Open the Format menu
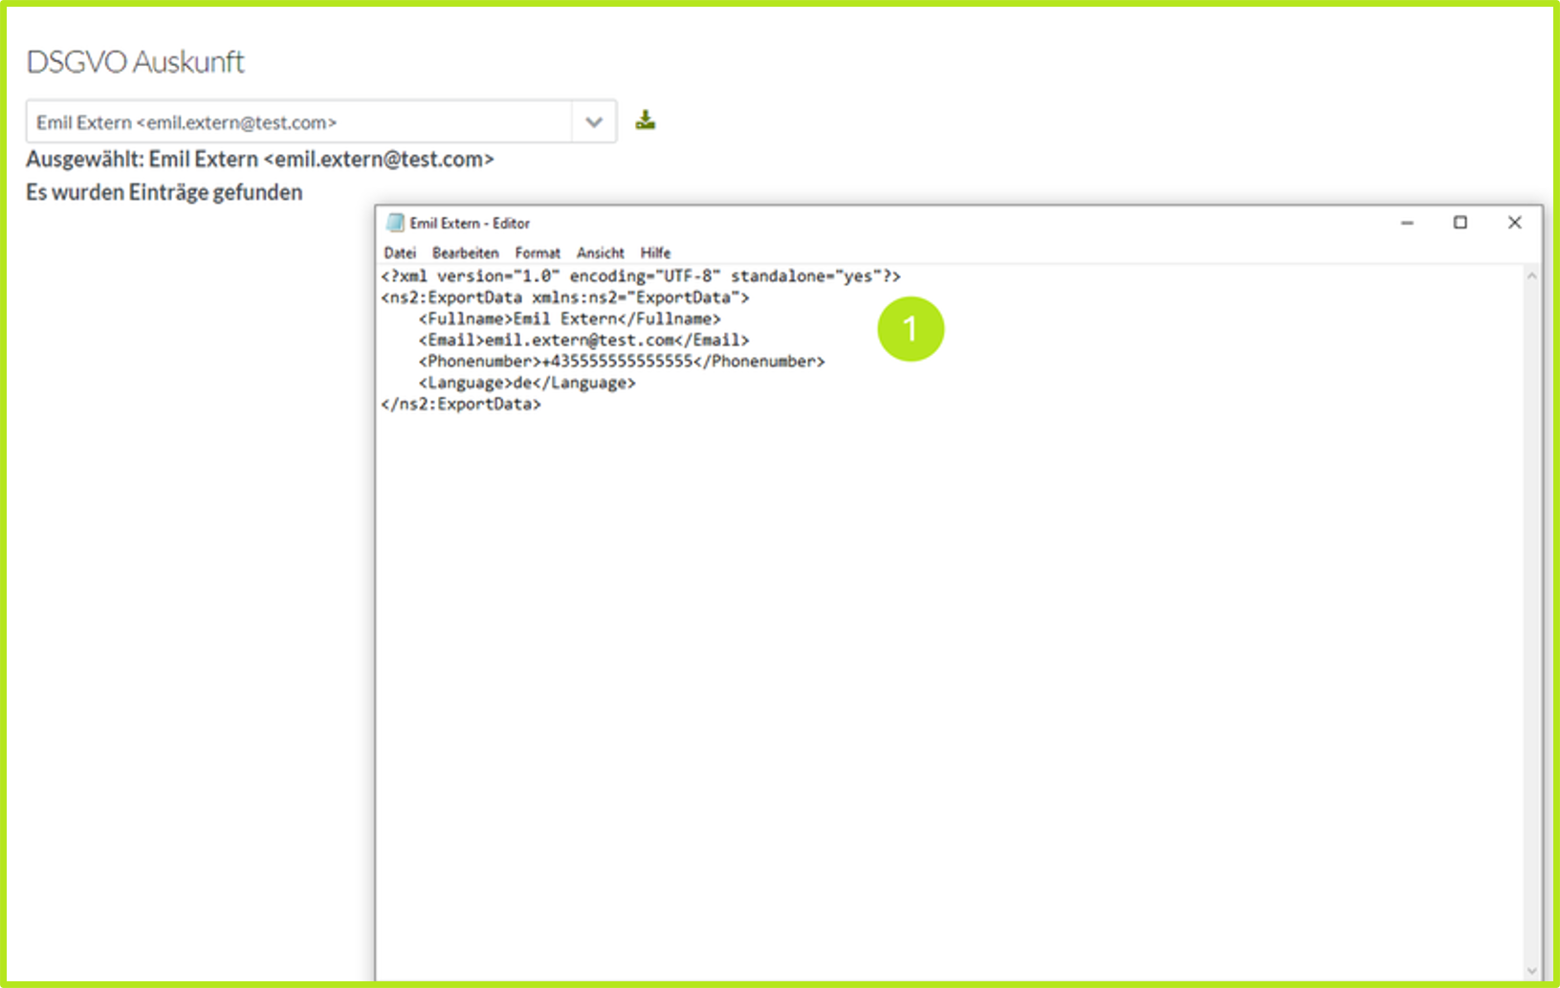Image resolution: width=1560 pixels, height=988 pixels. tap(537, 253)
